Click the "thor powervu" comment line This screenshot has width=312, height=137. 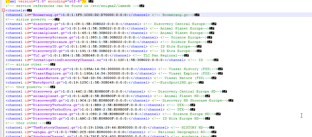pyautogui.click(x=28, y=87)
